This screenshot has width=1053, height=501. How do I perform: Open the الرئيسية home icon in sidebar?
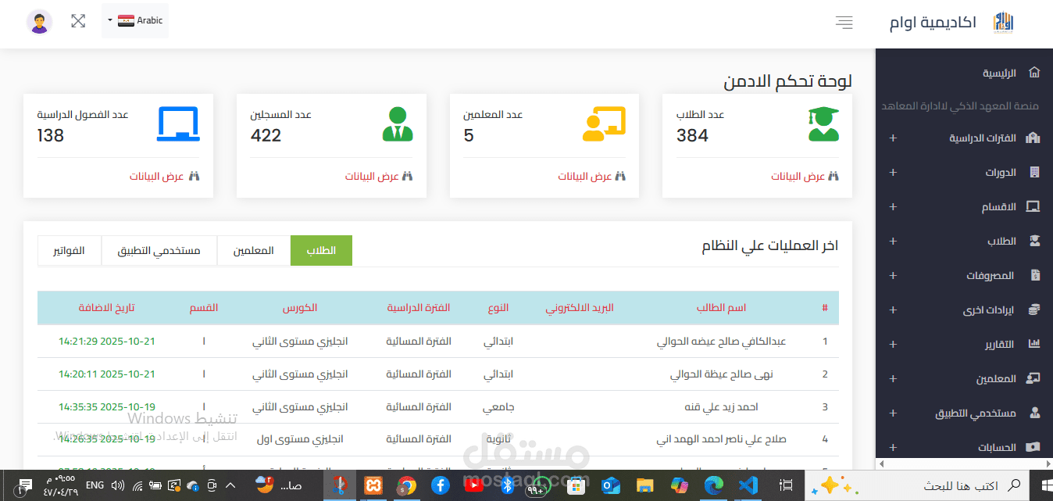pyautogui.click(x=1034, y=73)
